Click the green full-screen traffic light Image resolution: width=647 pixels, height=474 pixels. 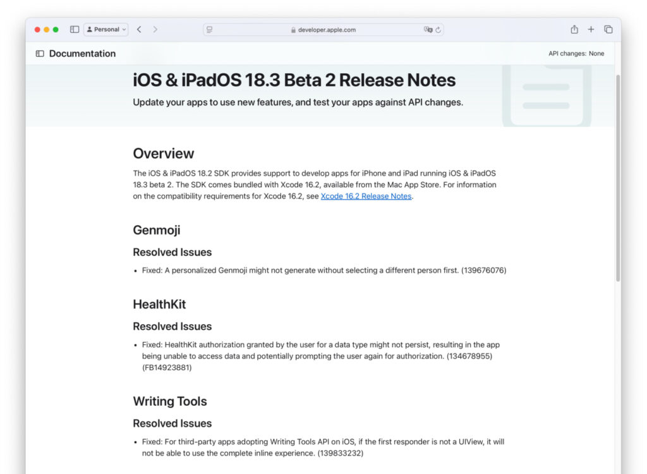tap(55, 29)
